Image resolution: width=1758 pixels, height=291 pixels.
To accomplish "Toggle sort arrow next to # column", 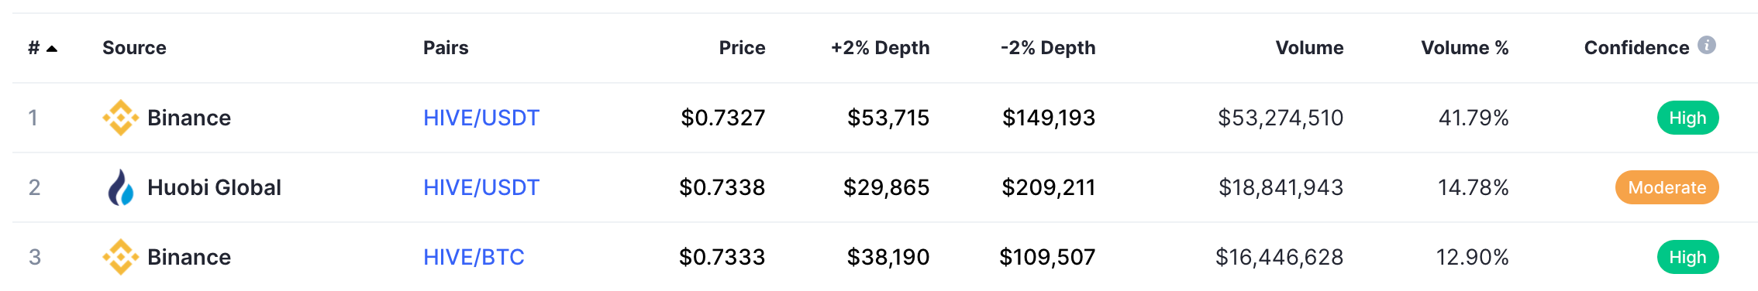I will click(x=52, y=49).
